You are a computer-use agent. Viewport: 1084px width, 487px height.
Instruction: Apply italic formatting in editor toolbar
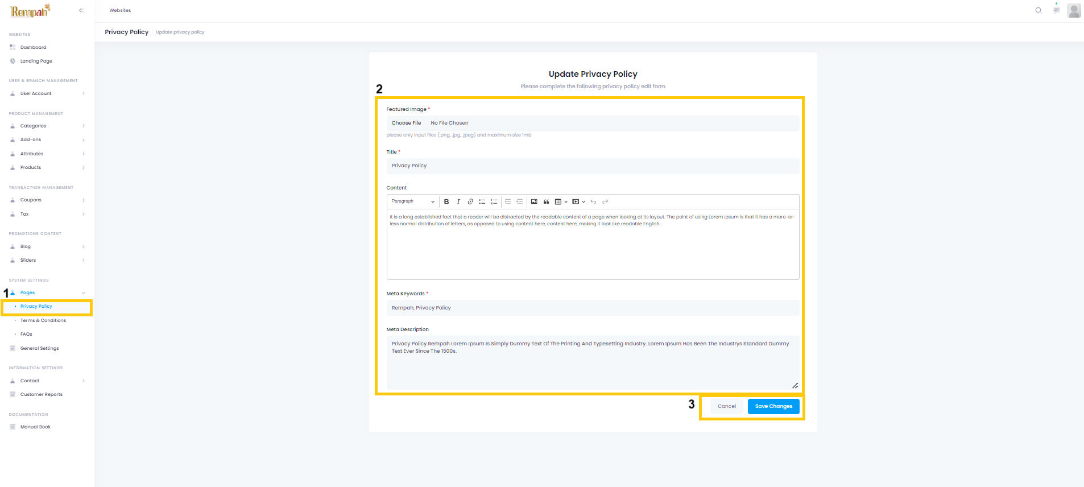(458, 202)
